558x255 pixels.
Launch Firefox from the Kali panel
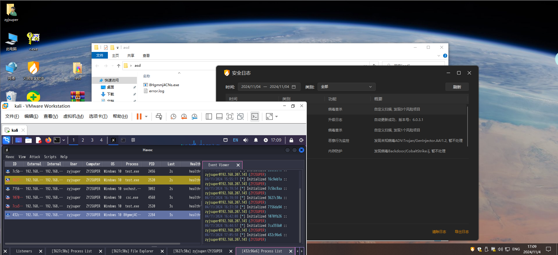point(48,140)
